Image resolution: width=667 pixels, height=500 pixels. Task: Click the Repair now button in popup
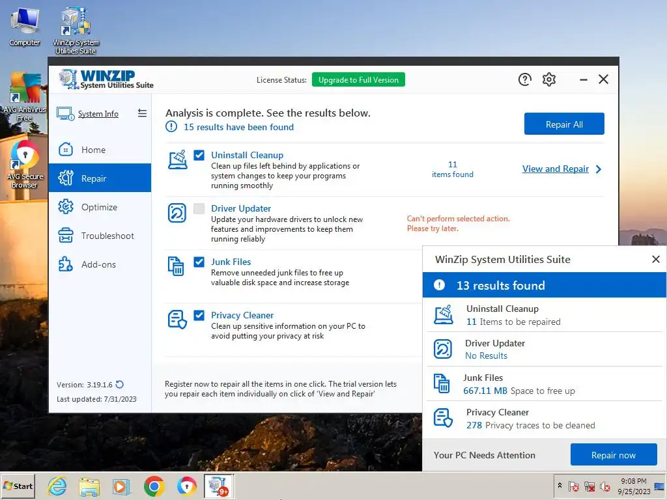coord(614,455)
